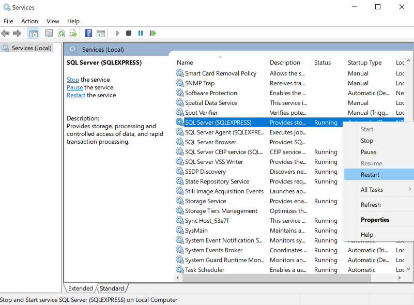This screenshot has width=414, height=305.
Task: Click gear icon of Smart Card Removal Policy
Action: click(x=180, y=73)
